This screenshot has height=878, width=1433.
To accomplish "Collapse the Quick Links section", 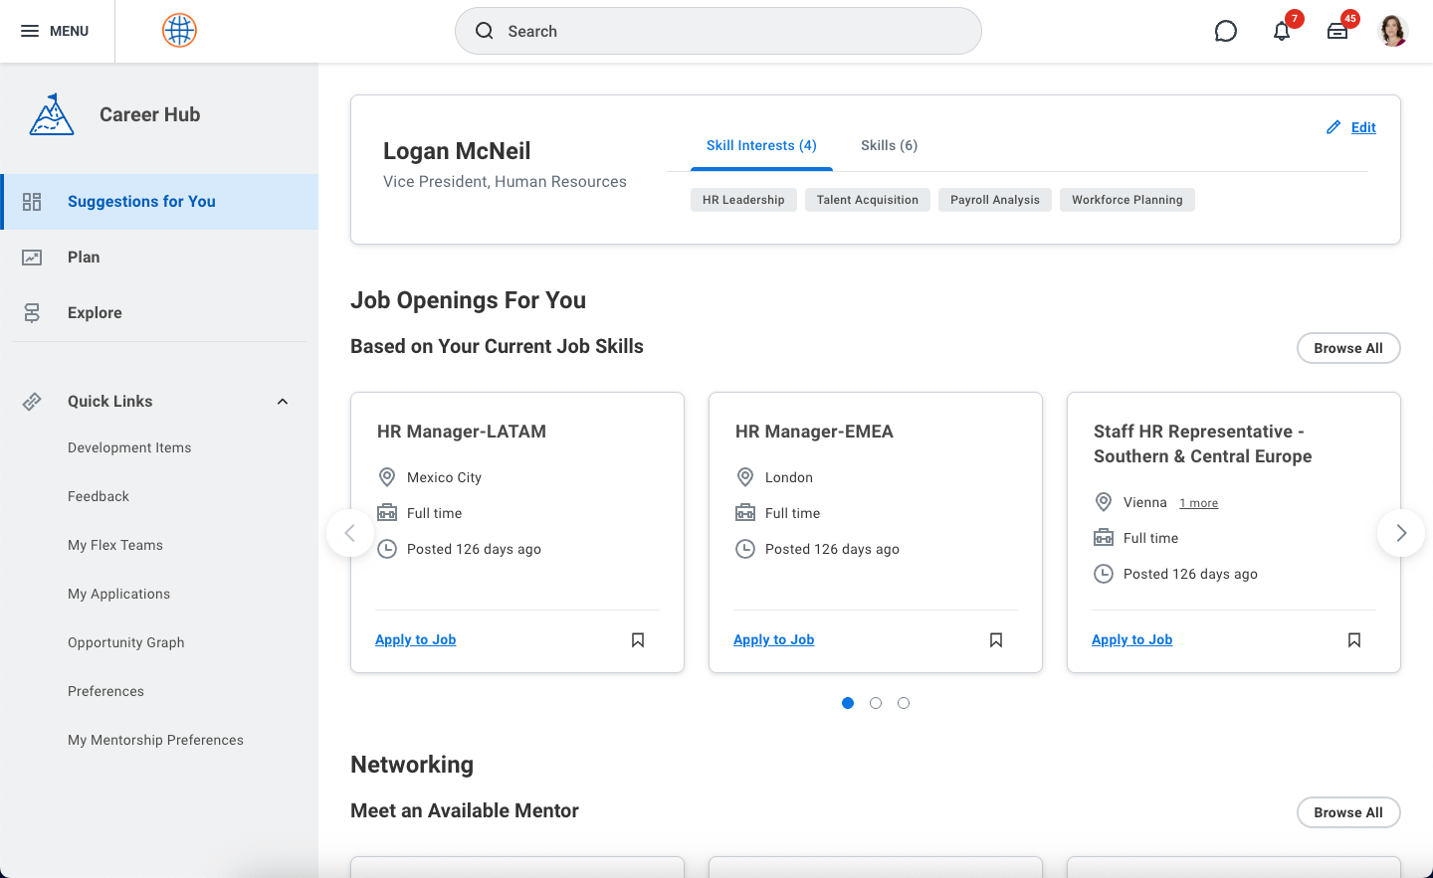I will 283,402.
